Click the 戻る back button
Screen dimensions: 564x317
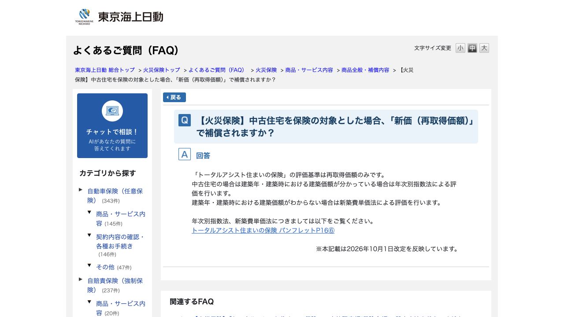(x=174, y=97)
